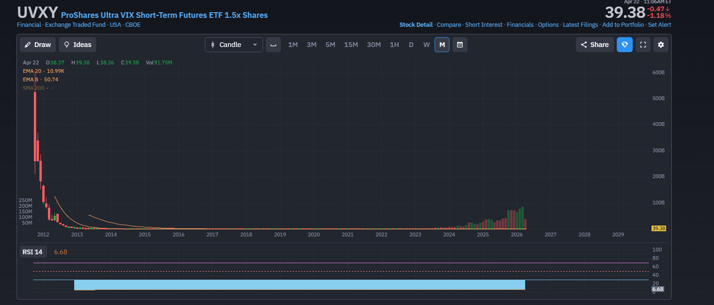Open the CBOE exchange link
714x305 pixels.
tap(133, 25)
